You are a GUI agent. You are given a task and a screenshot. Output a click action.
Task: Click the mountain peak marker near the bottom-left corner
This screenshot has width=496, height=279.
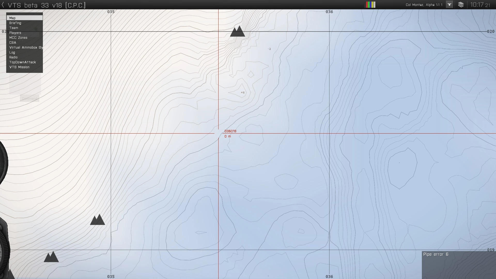pos(51,257)
